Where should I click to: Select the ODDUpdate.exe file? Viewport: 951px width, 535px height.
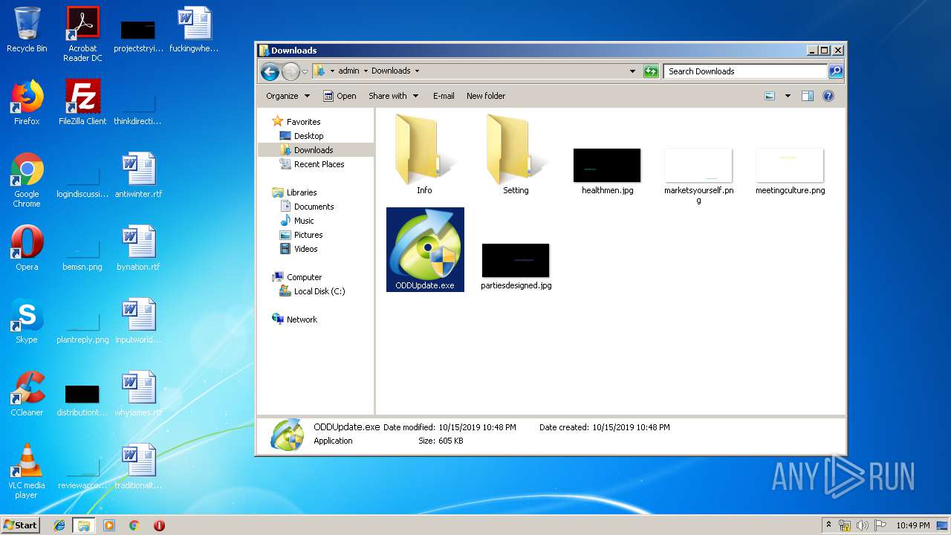coord(425,250)
